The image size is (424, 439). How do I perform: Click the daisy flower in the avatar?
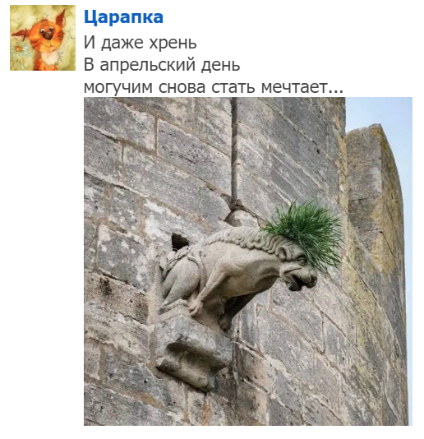(x=19, y=49)
